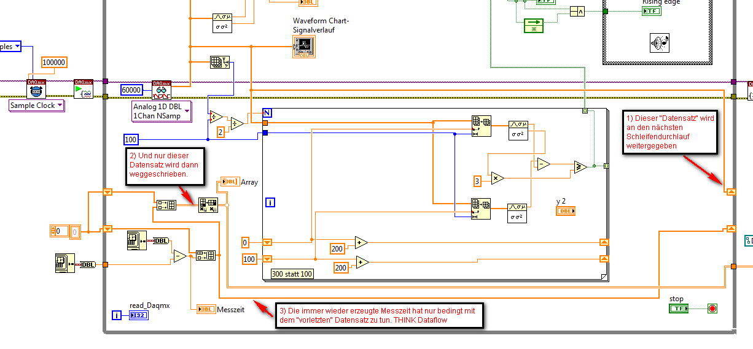Click the '300 statt 100' comment label
This screenshot has height=349, width=753.
(292, 274)
